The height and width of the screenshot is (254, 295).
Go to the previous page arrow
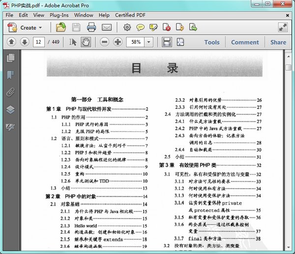[x=12, y=42]
